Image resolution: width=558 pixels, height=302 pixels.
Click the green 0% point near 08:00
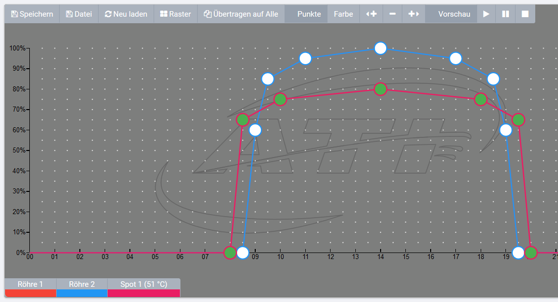click(x=230, y=253)
